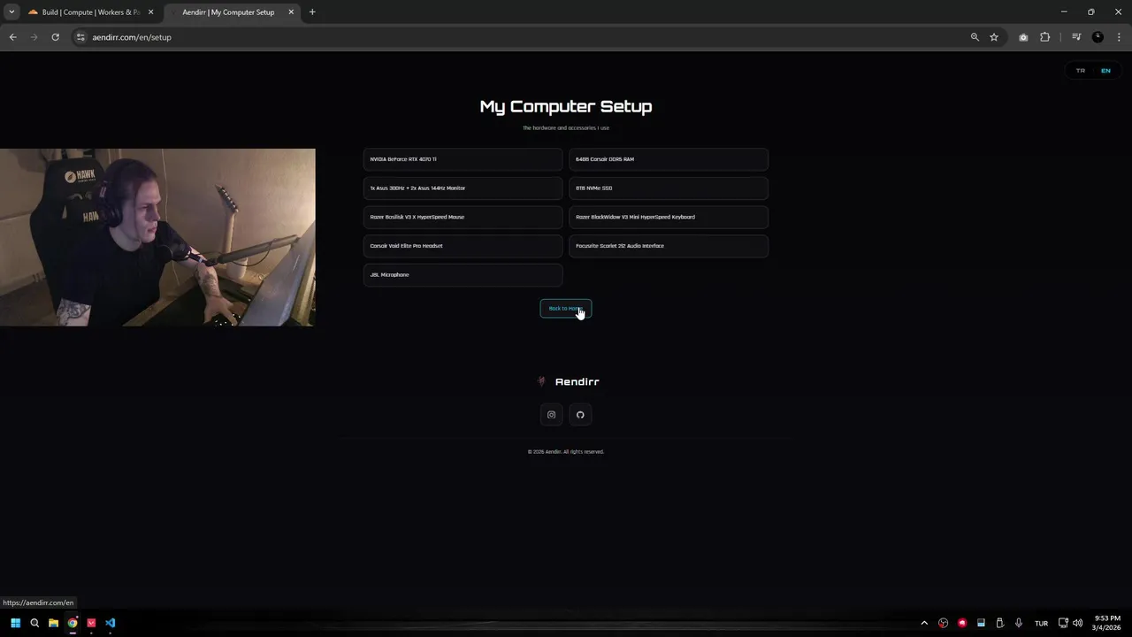Open the zoom indicator in address bar
The height and width of the screenshot is (637, 1132).
tap(975, 37)
